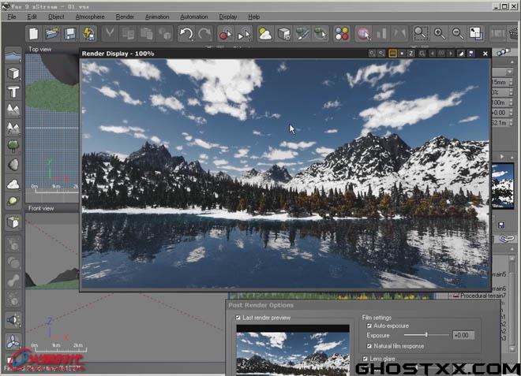Click the zoom in magnifier icon

click(439, 34)
